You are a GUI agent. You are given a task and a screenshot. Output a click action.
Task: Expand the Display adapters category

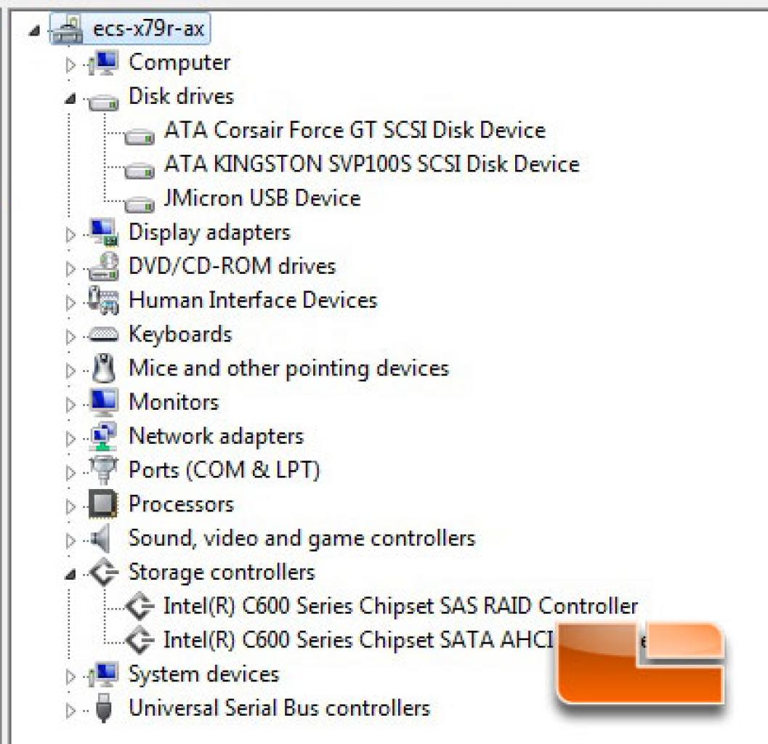pyautogui.click(x=70, y=235)
